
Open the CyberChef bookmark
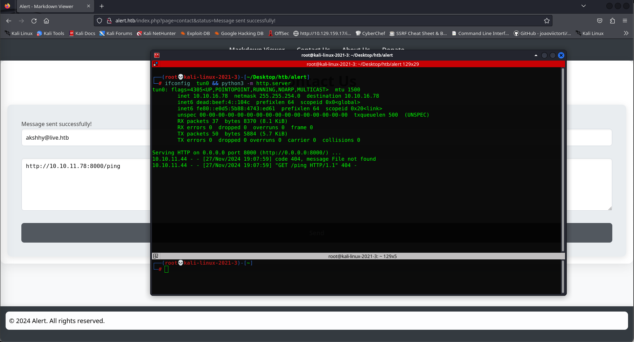click(370, 33)
